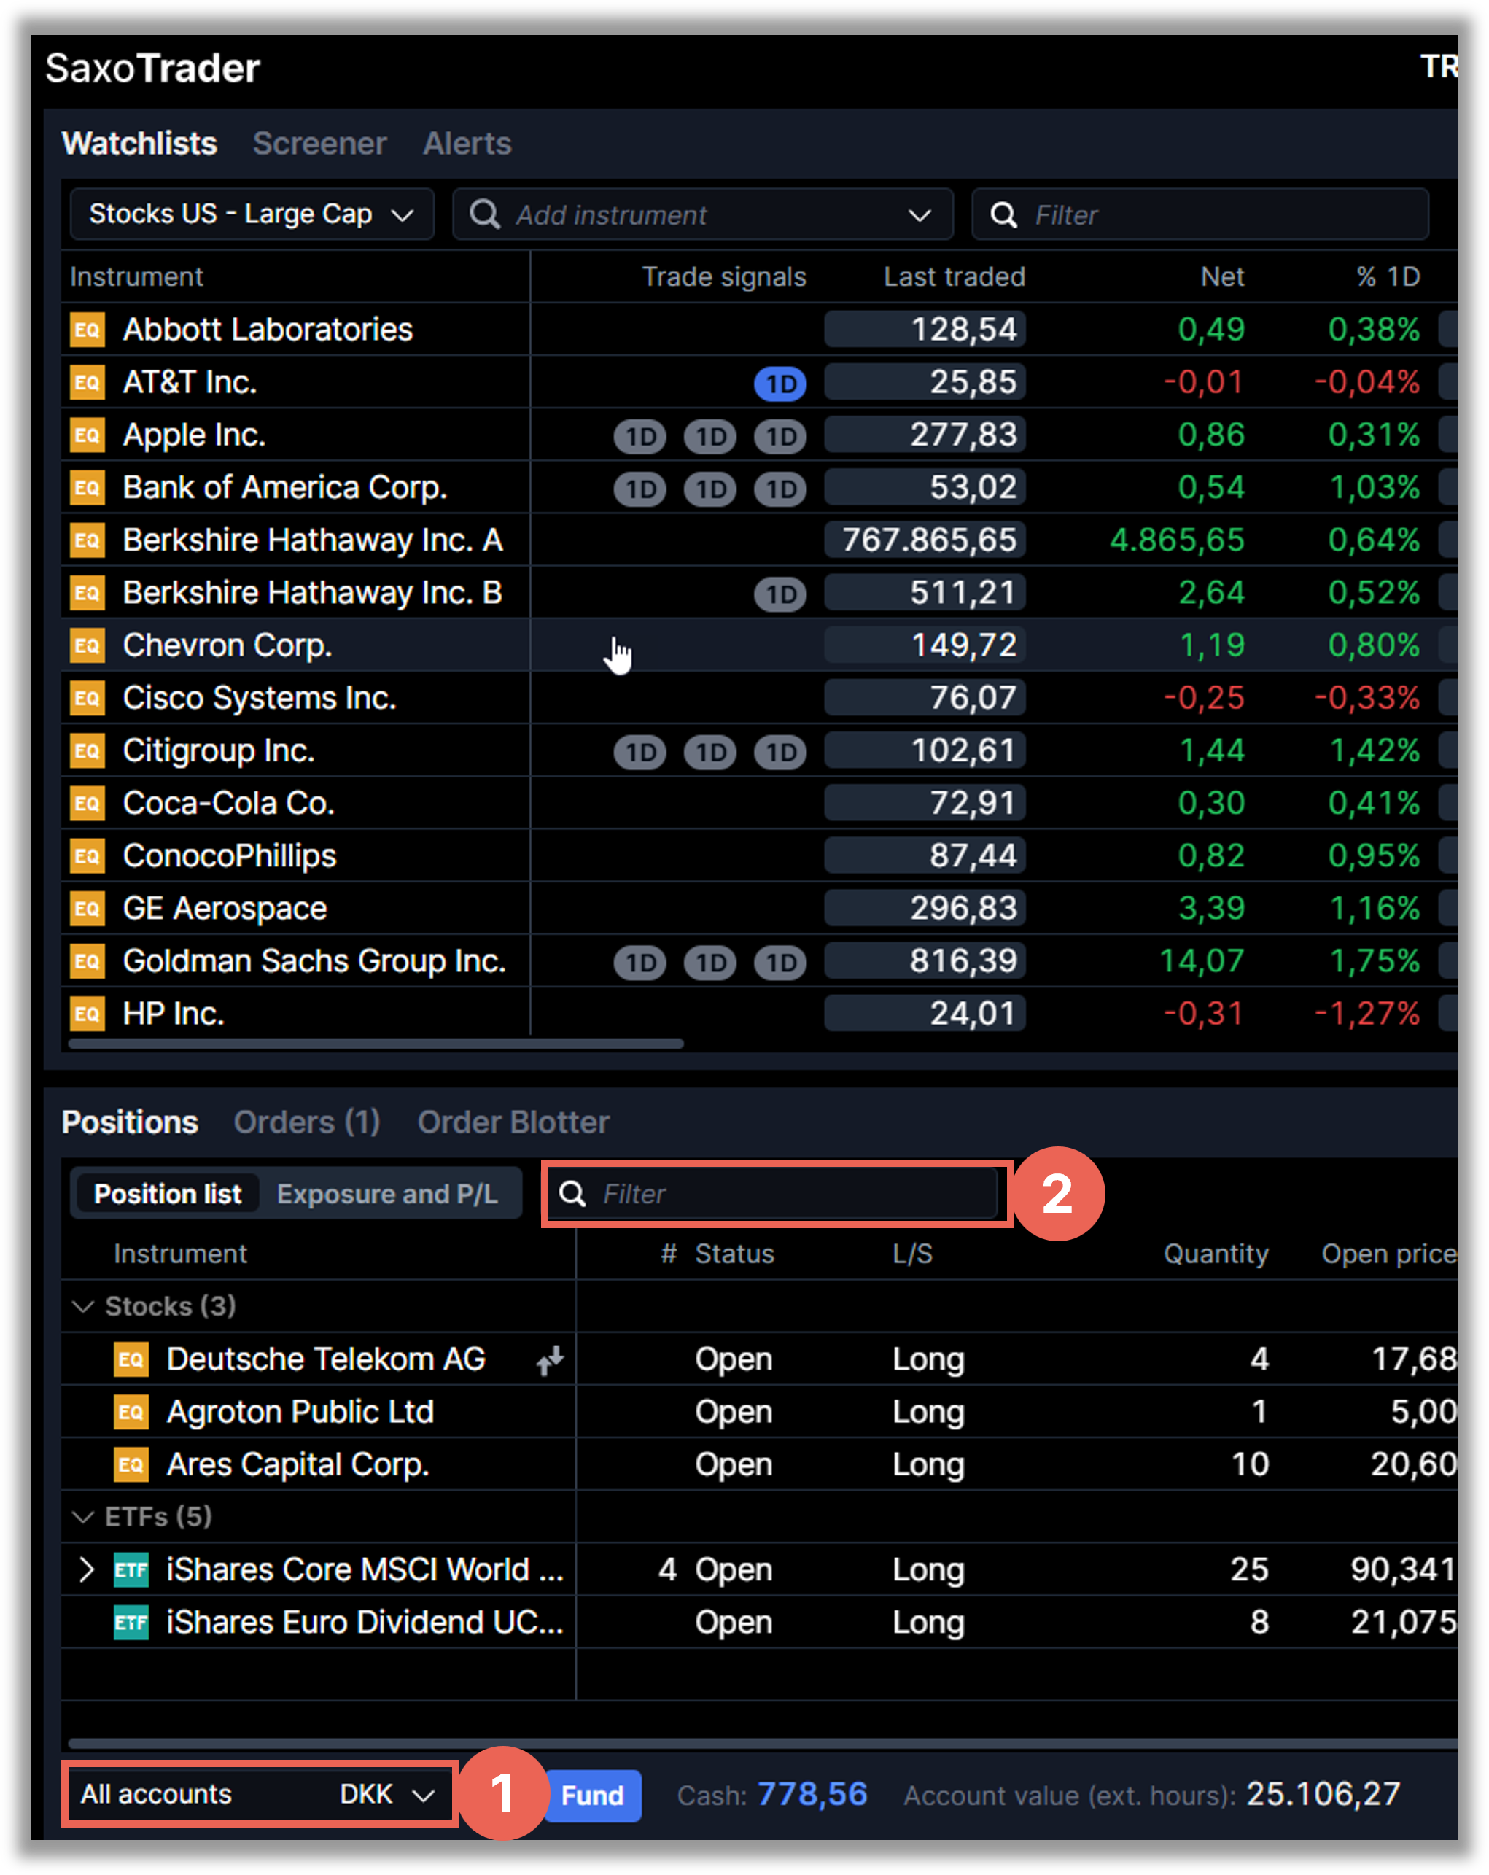Click the magnifier icon in the positions Filter
Screen dimensions: 1489x1875
pyautogui.click(x=572, y=1193)
